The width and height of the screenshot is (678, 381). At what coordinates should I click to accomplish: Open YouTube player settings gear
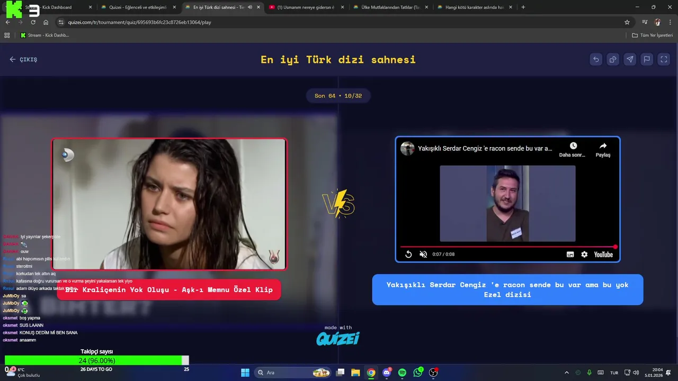[584, 255]
